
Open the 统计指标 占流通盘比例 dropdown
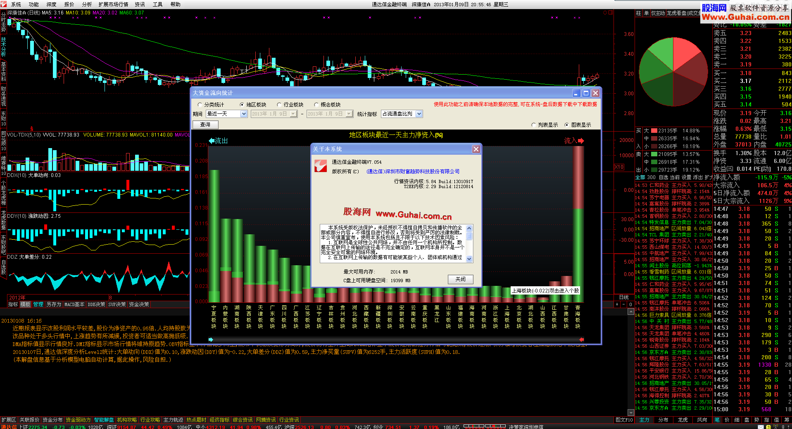pos(402,114)
